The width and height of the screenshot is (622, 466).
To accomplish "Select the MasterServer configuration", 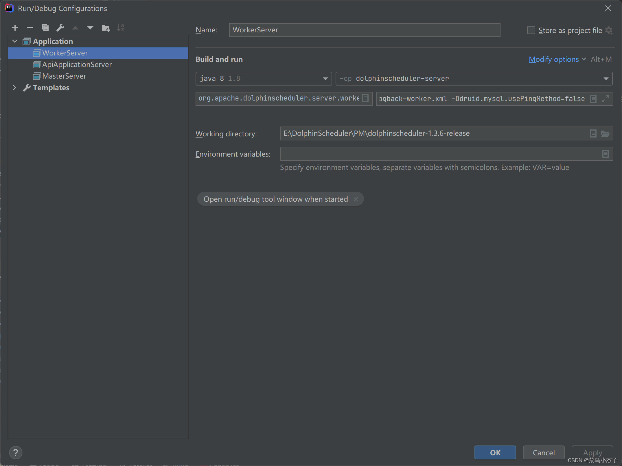I will coord(64,76).
